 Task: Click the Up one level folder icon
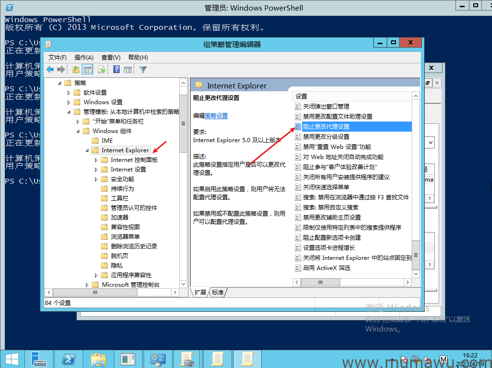tap(76, 70)
